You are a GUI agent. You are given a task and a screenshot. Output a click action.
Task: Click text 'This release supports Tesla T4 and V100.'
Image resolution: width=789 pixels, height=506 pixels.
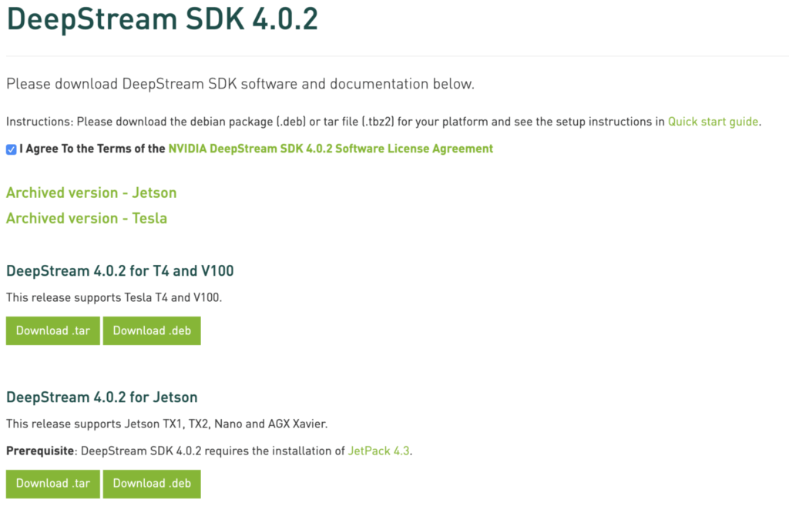click(114, 298)
